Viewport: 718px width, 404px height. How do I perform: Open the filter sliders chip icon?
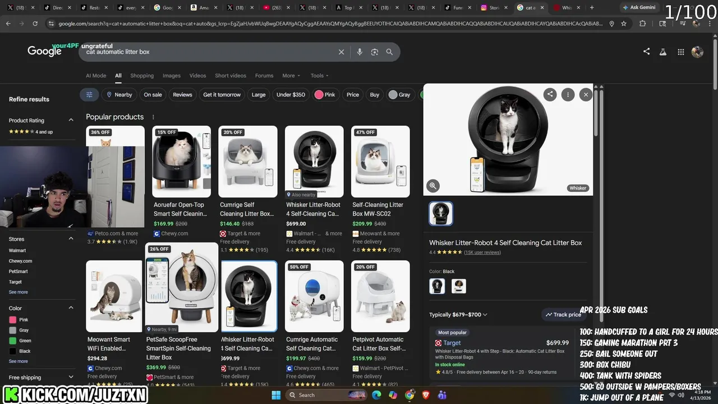pos(89,95)
